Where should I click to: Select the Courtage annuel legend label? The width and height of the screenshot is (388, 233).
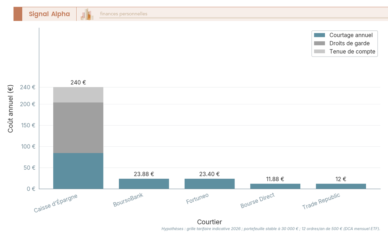pyautogui.click(x=351, y=35)
